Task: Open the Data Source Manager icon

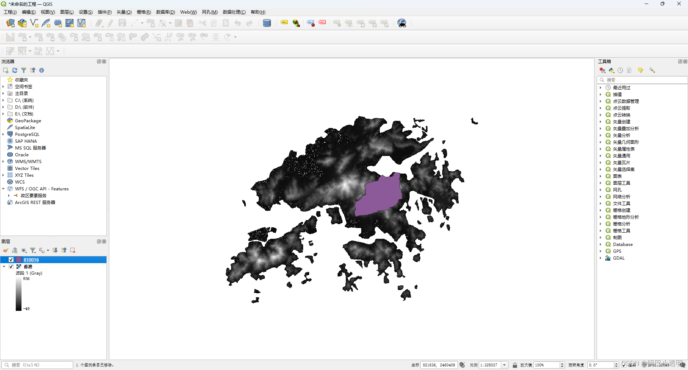Action: tap(10, 23)
